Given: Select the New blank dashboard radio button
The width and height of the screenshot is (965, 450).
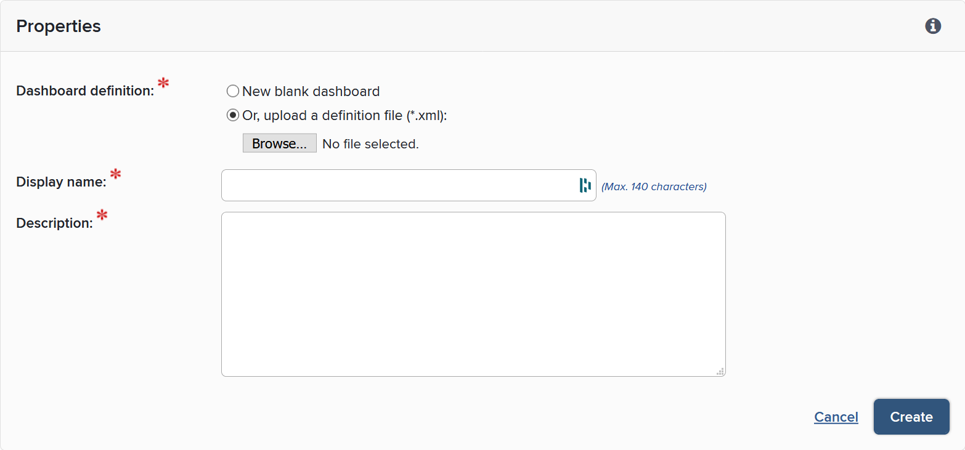Looking at the screenshot, I should (x=233, y=91).
